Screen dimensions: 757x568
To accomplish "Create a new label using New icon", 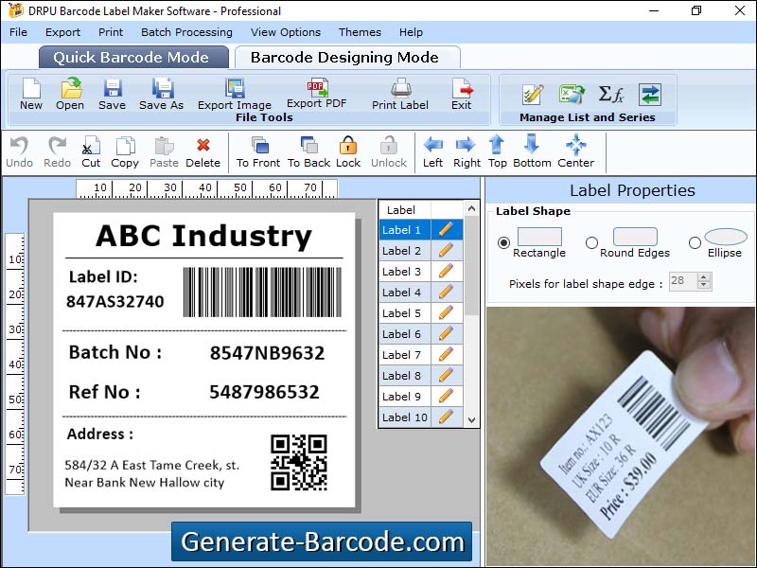I will click(29, 94).
